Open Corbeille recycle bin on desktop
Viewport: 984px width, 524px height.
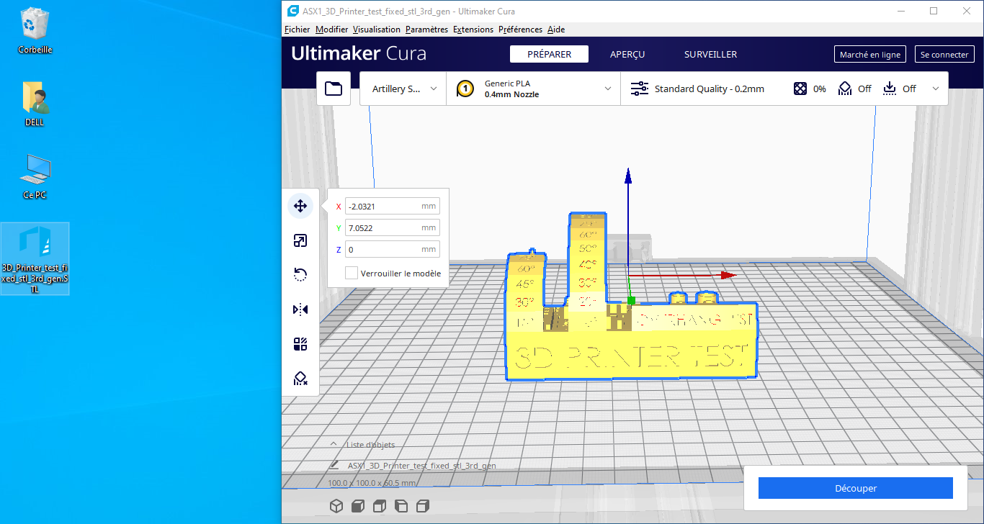click(x=35, y=31)
